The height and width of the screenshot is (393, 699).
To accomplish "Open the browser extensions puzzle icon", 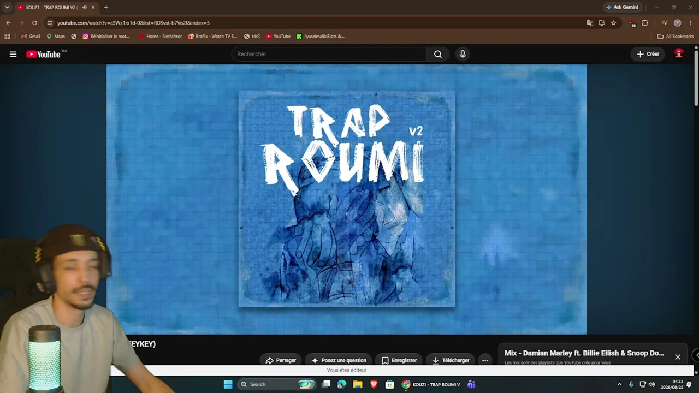I will coord(645,23).
